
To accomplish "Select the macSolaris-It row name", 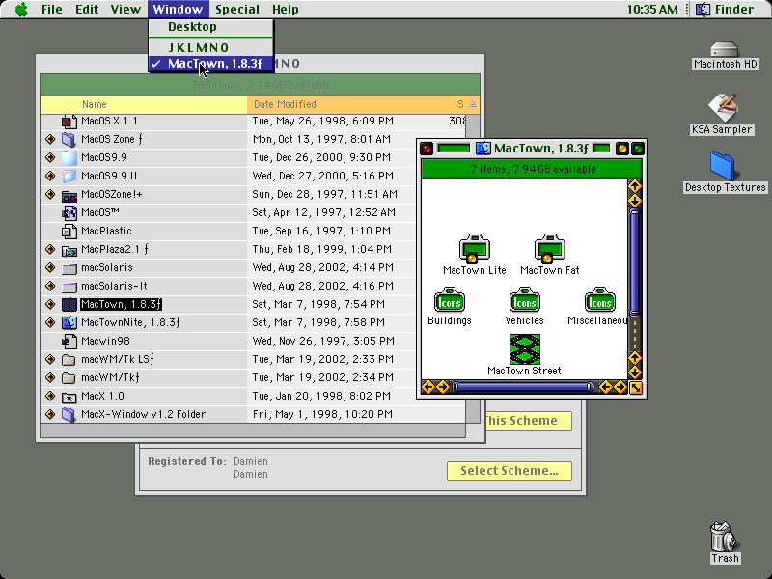I will pyautogui.click(x=114, y=286).
